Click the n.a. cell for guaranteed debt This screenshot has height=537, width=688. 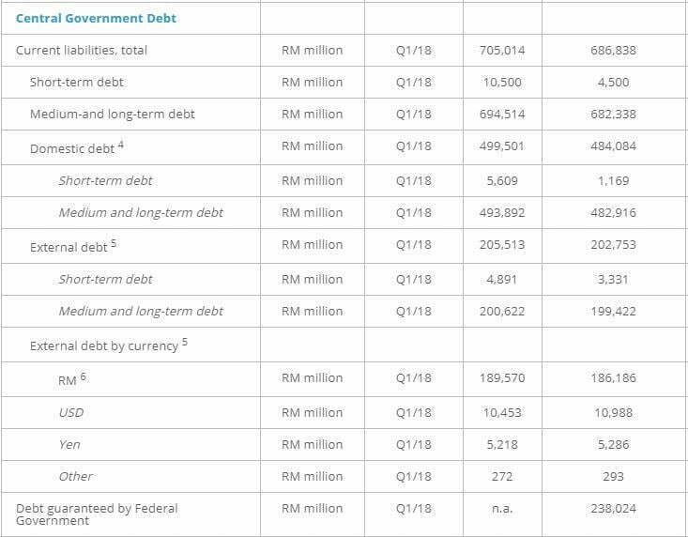[502, 509]
